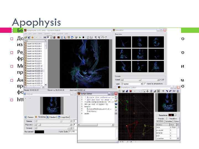Click decrease arrow on the Mutation Speed slider
This screenshot has height=149, width=199.
(122, 80)
